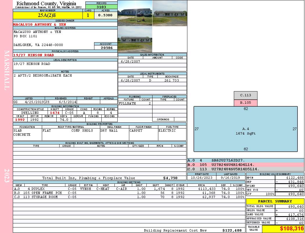This screenshot has height=233, width=305.
Task: Click the green record number 3103
Action: [x=101, y=7]
